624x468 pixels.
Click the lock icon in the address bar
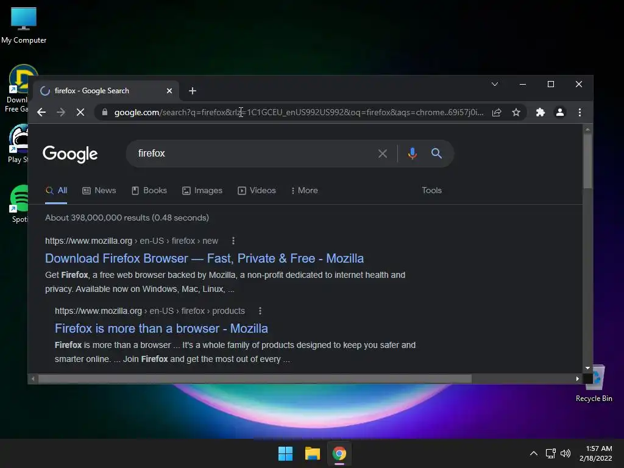click(105, 112)
